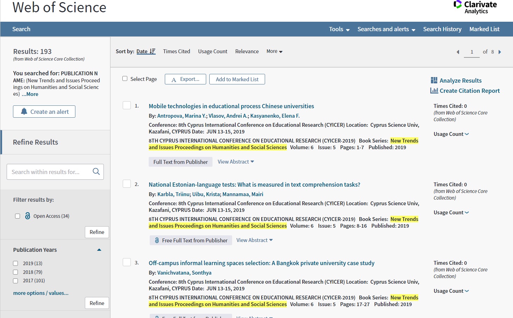Click the Web of Science title

(59, 7)
